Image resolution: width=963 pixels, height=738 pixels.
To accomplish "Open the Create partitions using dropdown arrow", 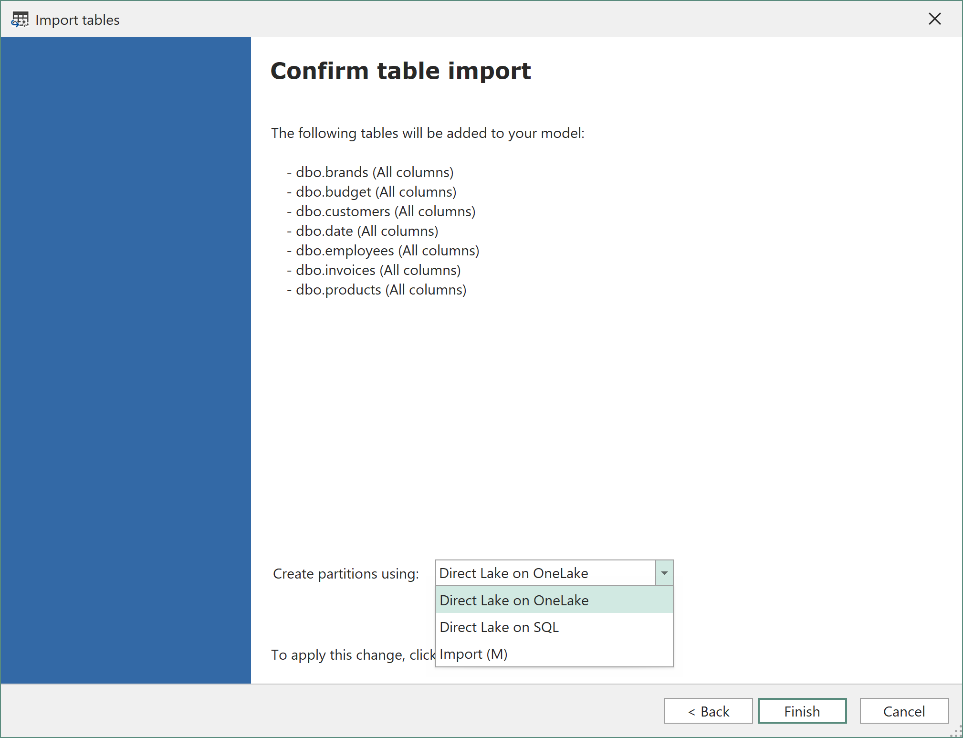I will 664,573.
